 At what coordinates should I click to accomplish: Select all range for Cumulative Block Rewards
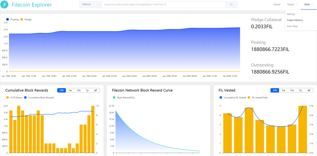(x=96, y=91)
